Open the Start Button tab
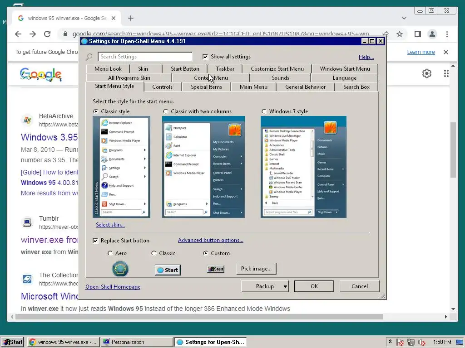 (x=185, y=69)
